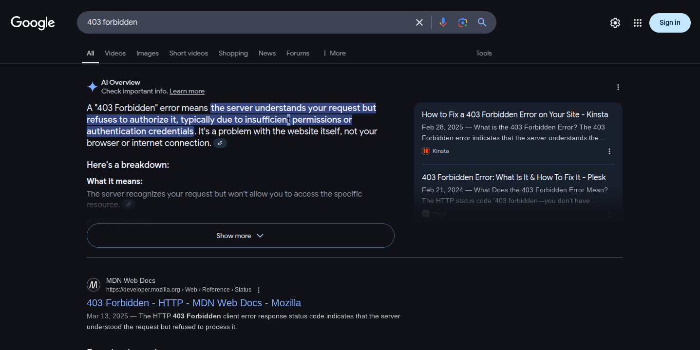Switch to the Images tab
The width and height of the screenshot is (700, 350).
[x=148, y=53]
